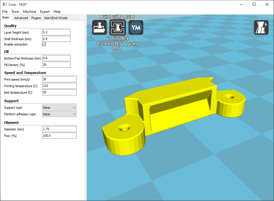Image resolution: width=274 pixels, height=201 pixels.
Task: Select the Basic tab
Action: pos(6,17)
